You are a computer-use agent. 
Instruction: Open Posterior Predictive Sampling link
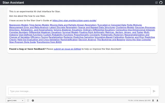(79, 37)
